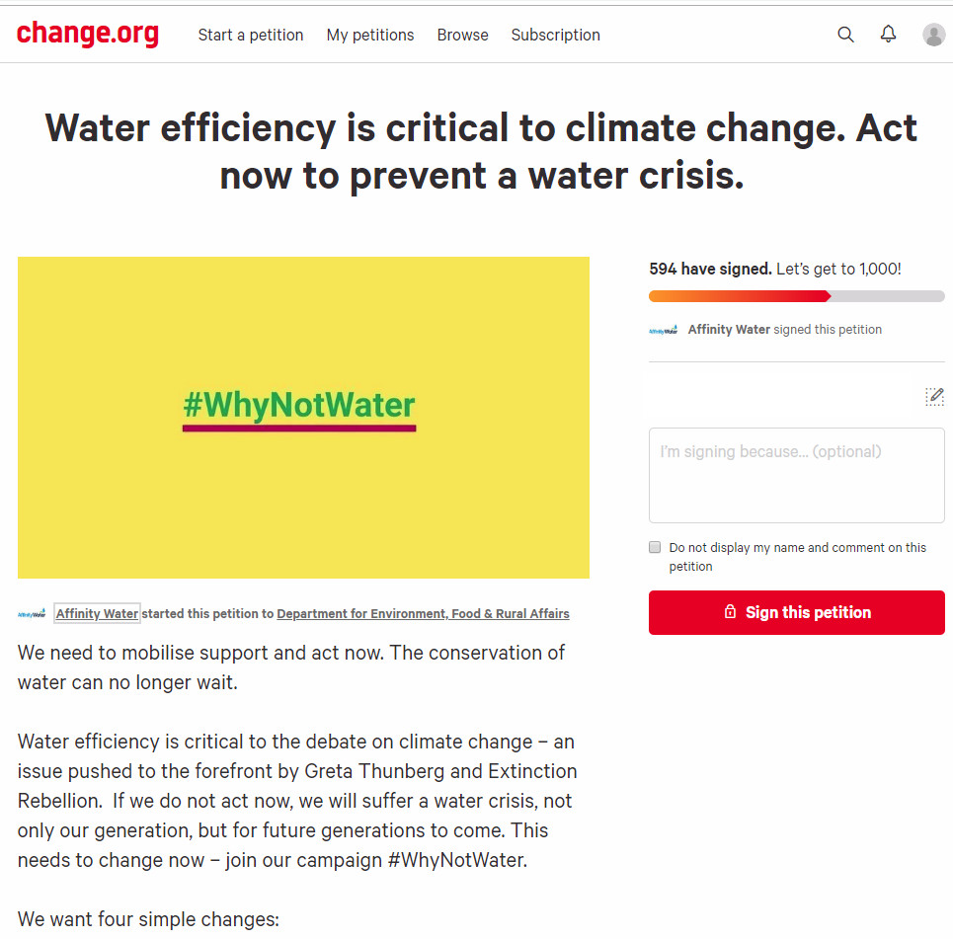Image resolution: width=953 pixels, height=939 pixels.
Task: Click the edit pencil icon above comment box
Action: [x=934, y=397]
